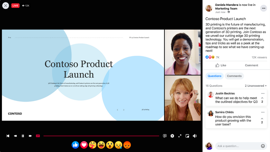
Task: Switch to picture-in-picture mode
Action: [x=187, y=136]
